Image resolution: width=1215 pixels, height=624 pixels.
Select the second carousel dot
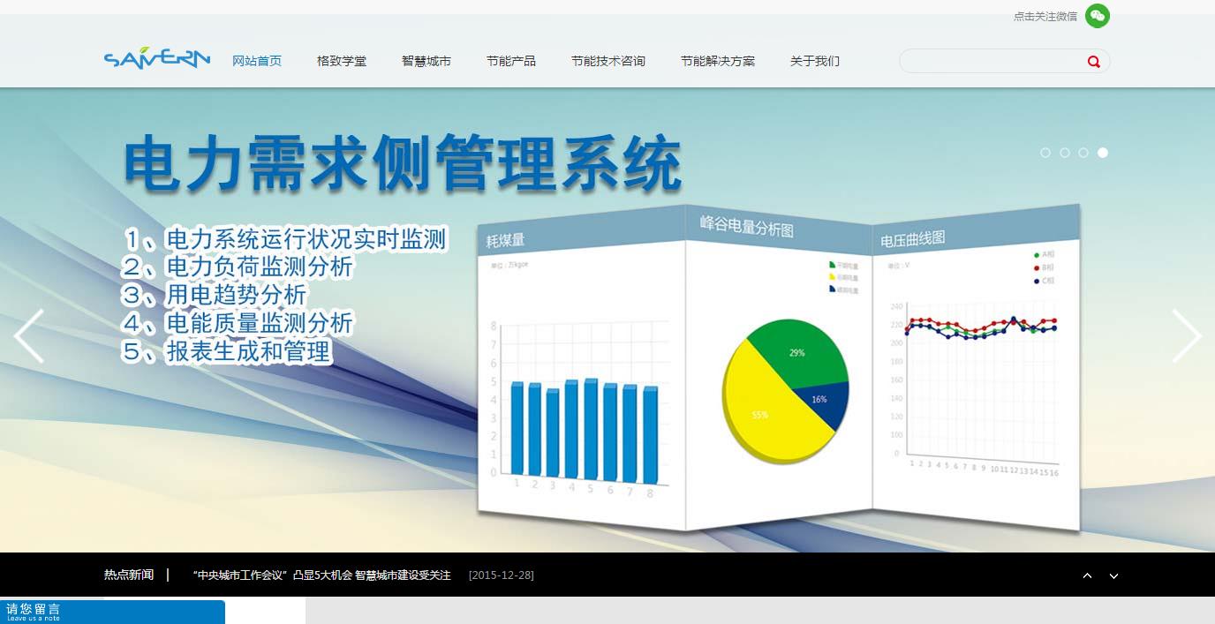pyautogui.click(x=1065, y=153)
